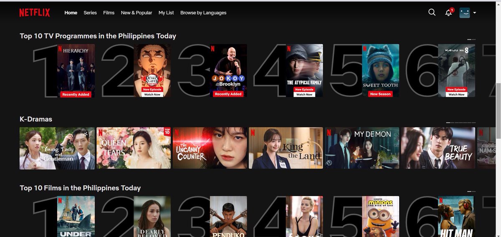
Task: Open the Sweet Tooth poster
Action: (380, 71)
